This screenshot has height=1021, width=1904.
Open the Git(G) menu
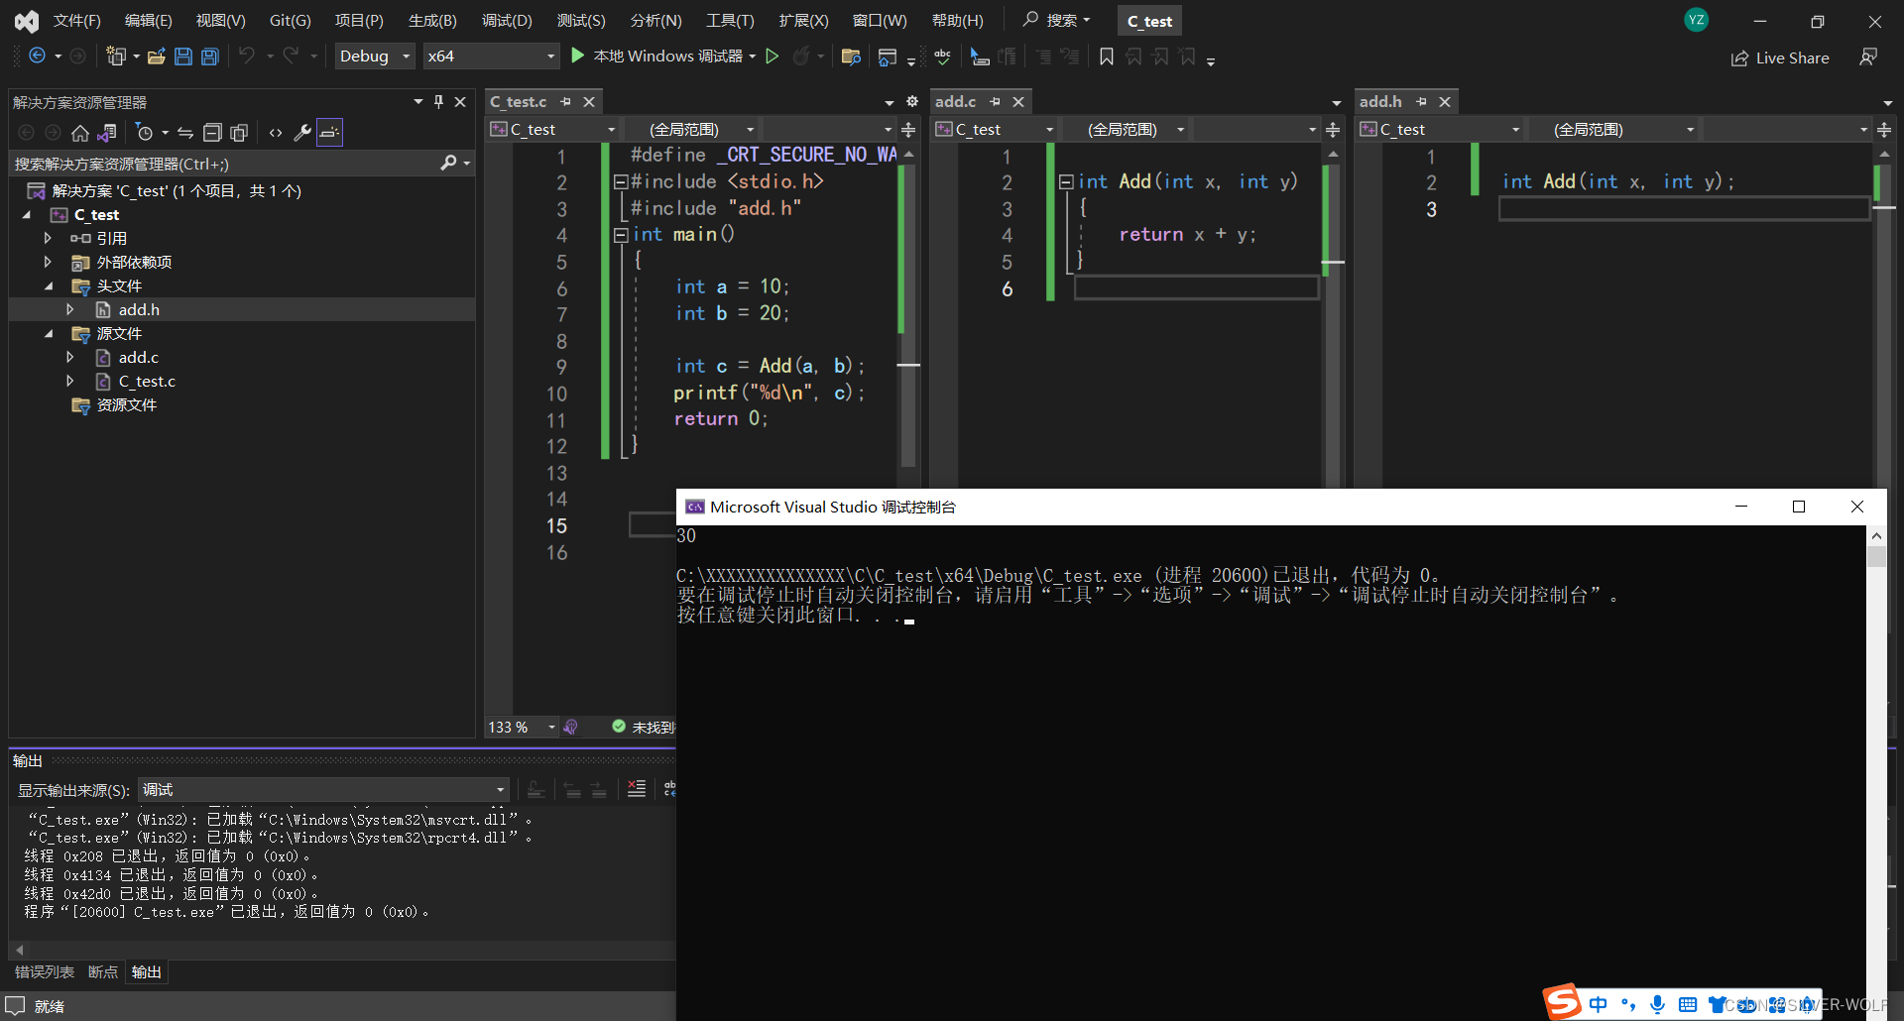[x=290, y=20]
